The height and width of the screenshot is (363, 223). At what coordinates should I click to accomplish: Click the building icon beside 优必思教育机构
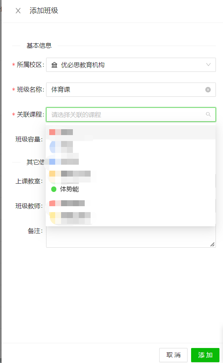click(54, 65)
